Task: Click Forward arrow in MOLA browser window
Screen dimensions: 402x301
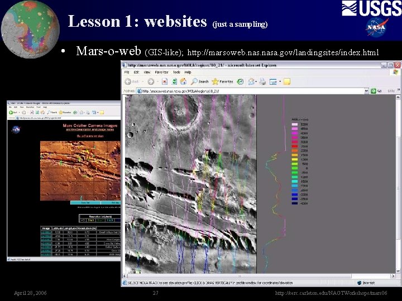Action: [x=151, y=81]
